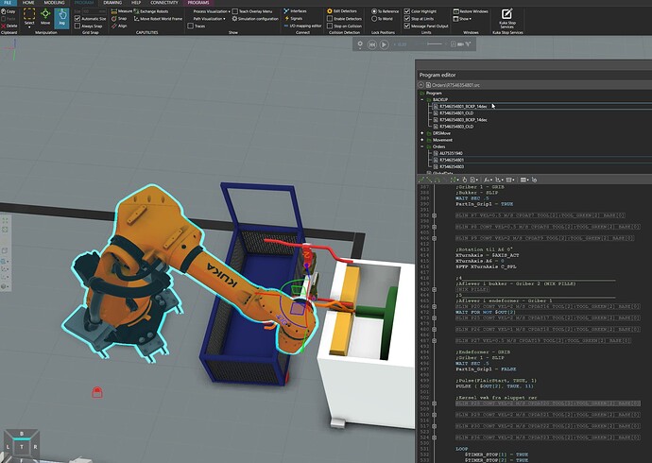Collapse the BACKUP folder

pos(422,100)
